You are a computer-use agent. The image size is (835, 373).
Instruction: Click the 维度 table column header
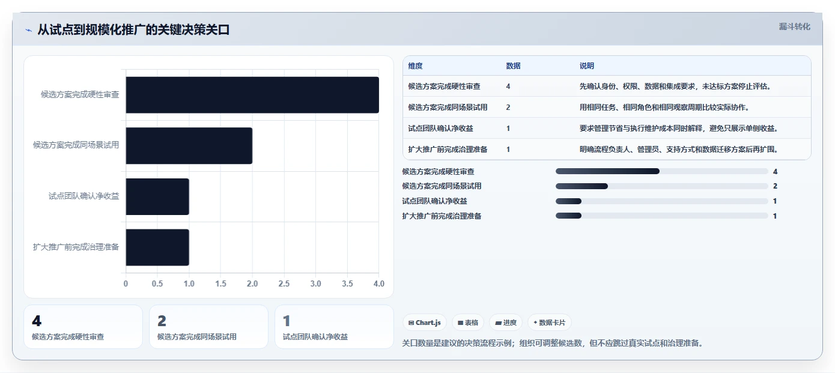click(x=415, y=66)
